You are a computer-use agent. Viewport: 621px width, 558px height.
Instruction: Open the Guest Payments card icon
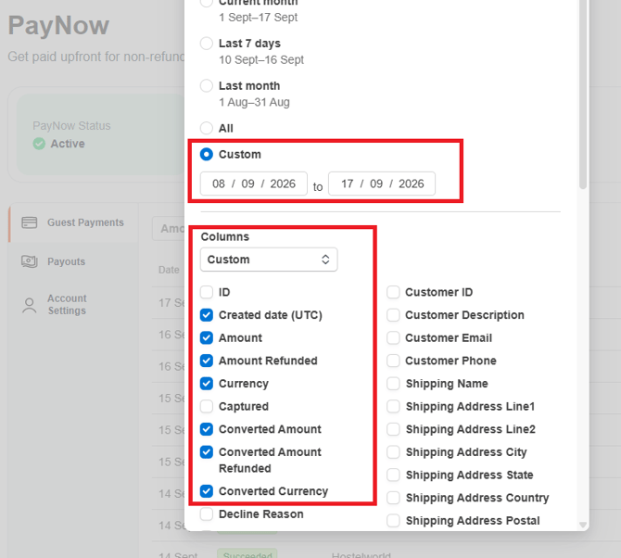[30, 222]
